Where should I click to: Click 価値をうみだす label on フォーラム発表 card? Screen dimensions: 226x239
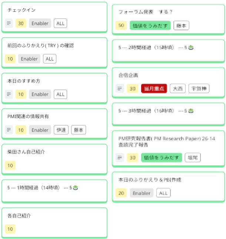[x=150, y=25]
